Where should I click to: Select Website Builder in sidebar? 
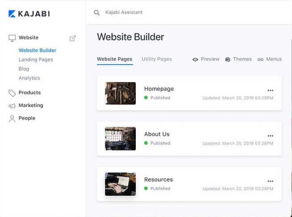tap(38, 50)
